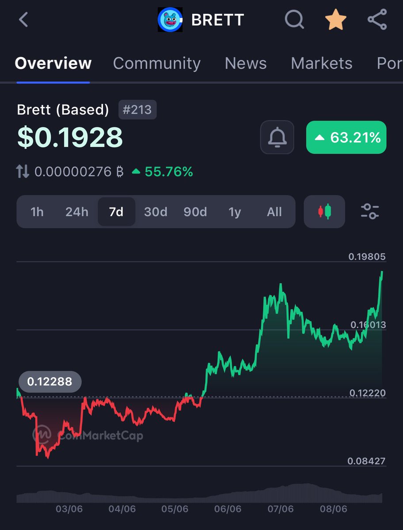Image resolution: width=403 pixels, height=530 pixels.
Task: Select the 24h time range
Action: 77,212
